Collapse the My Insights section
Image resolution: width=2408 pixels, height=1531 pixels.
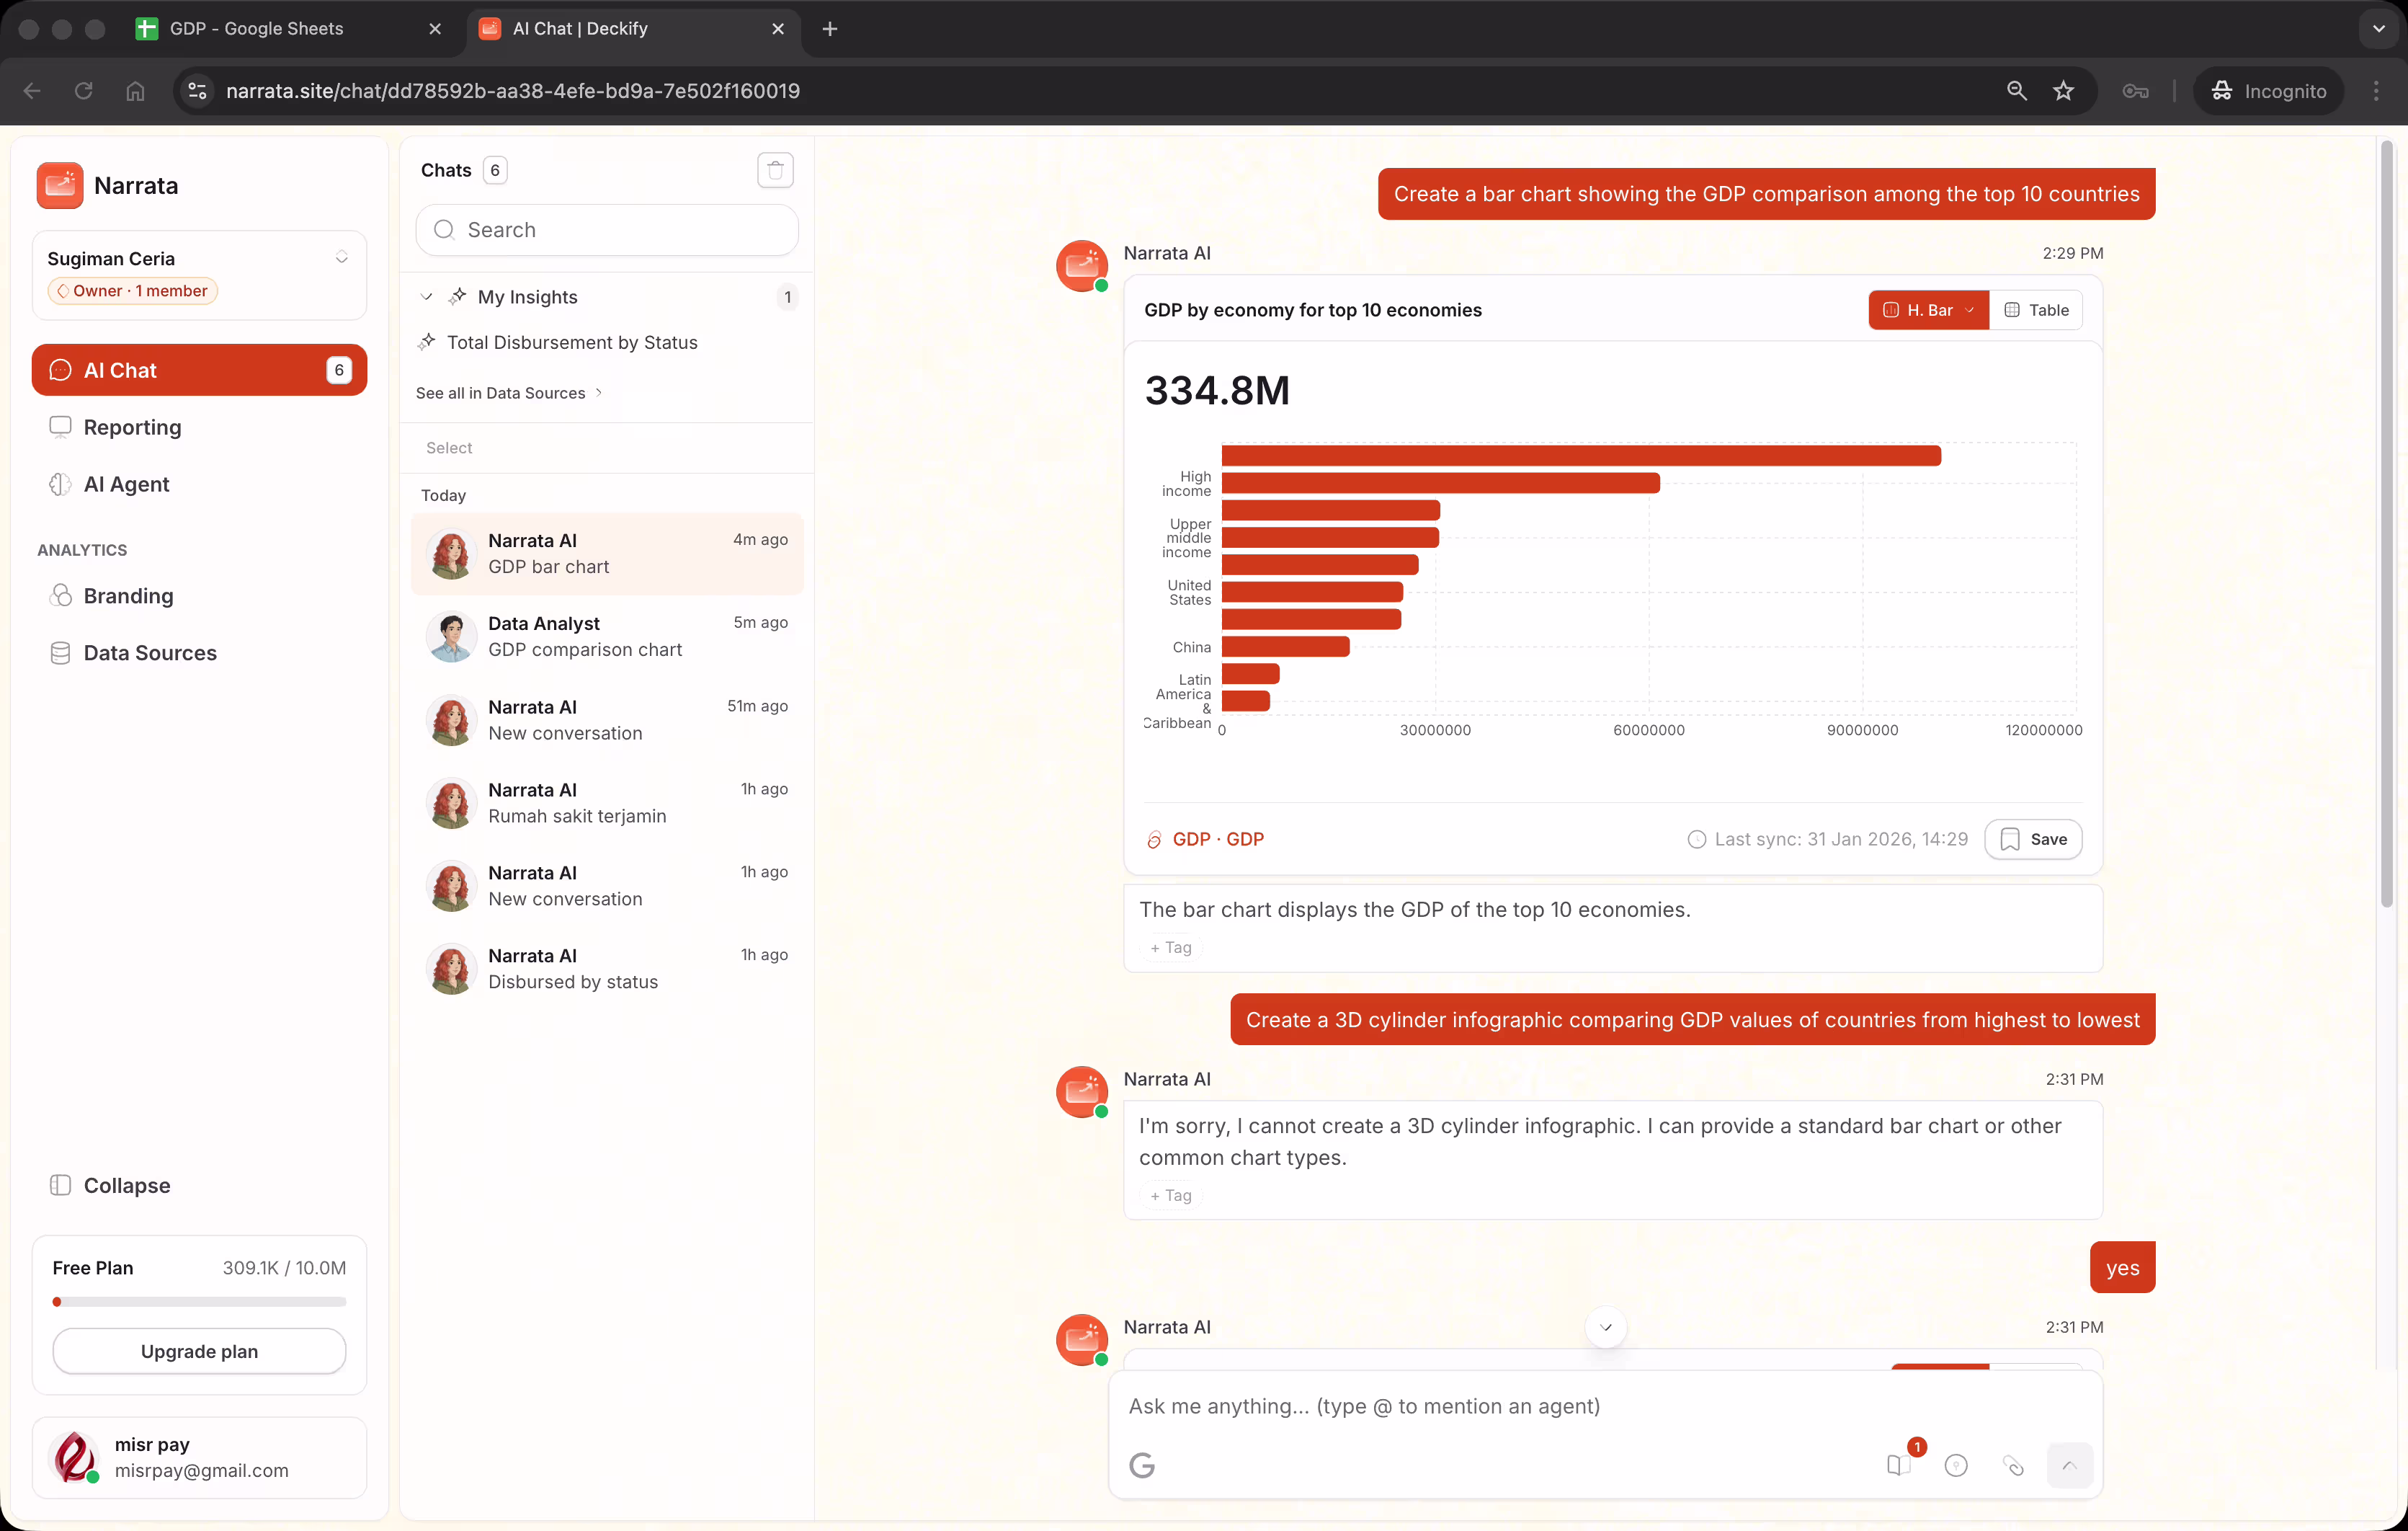click(426, 296)
